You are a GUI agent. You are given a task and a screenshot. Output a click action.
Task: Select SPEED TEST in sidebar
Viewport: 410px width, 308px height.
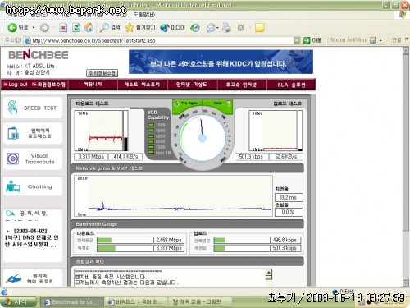click(33, 108)
